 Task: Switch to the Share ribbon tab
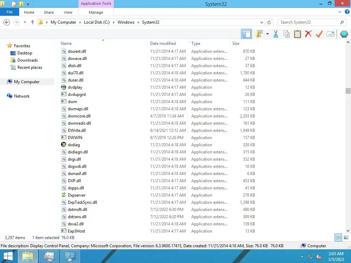click(49, 12)
